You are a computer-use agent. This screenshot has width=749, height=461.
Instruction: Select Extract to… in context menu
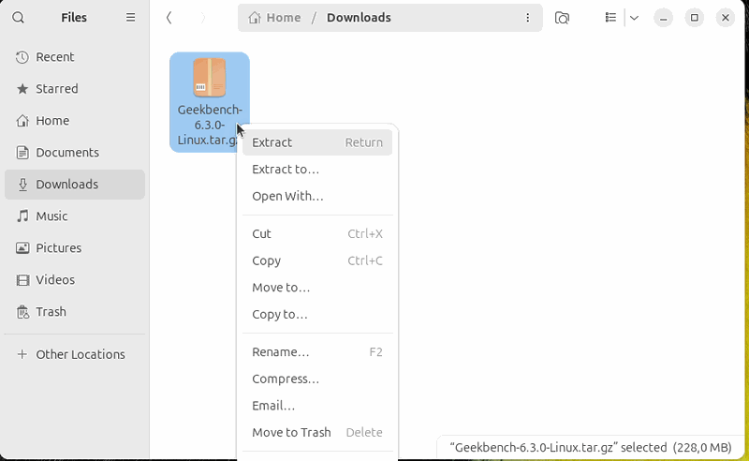point(286,170)
